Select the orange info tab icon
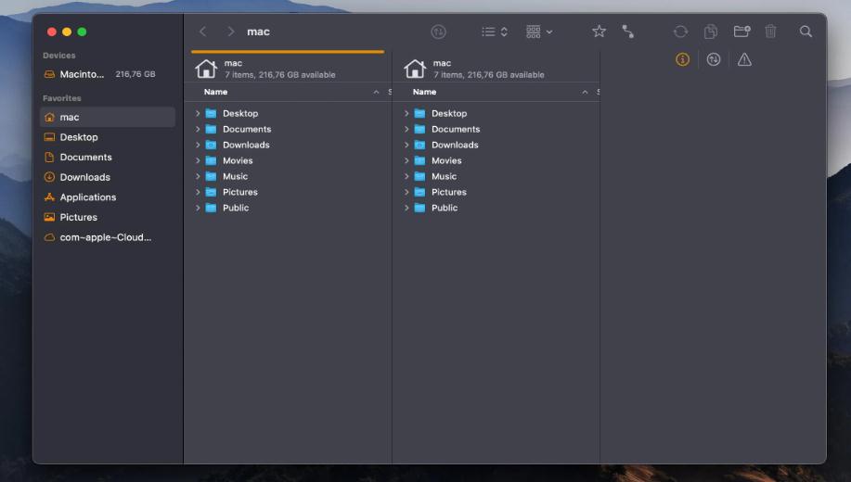 point(682,59)
